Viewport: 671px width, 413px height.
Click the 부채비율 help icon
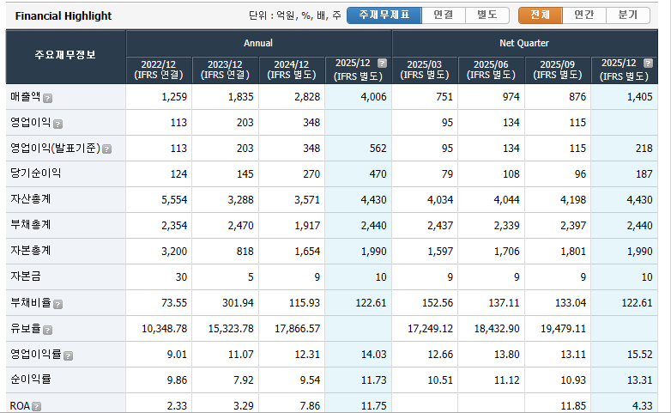(58, 304)
